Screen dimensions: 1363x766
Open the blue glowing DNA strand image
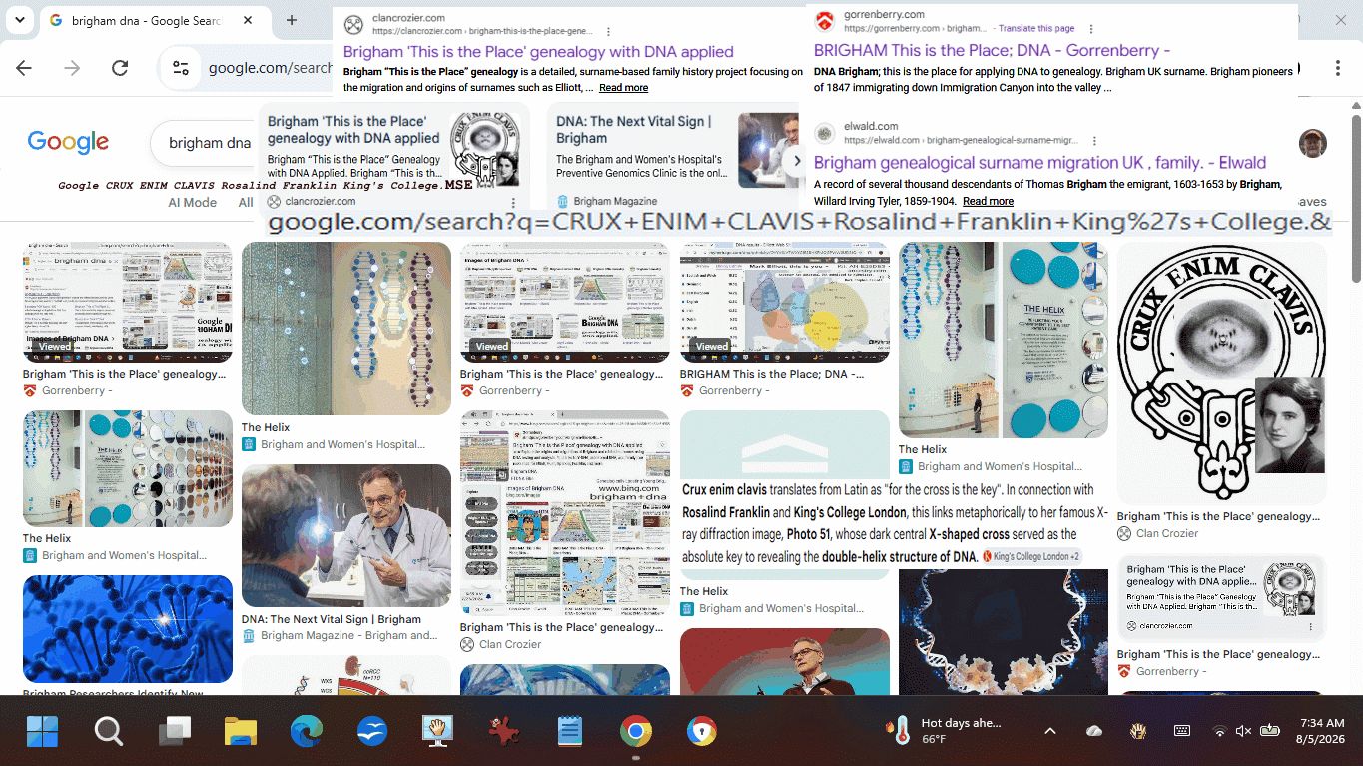pyautogui.click(x=128, y=629)
